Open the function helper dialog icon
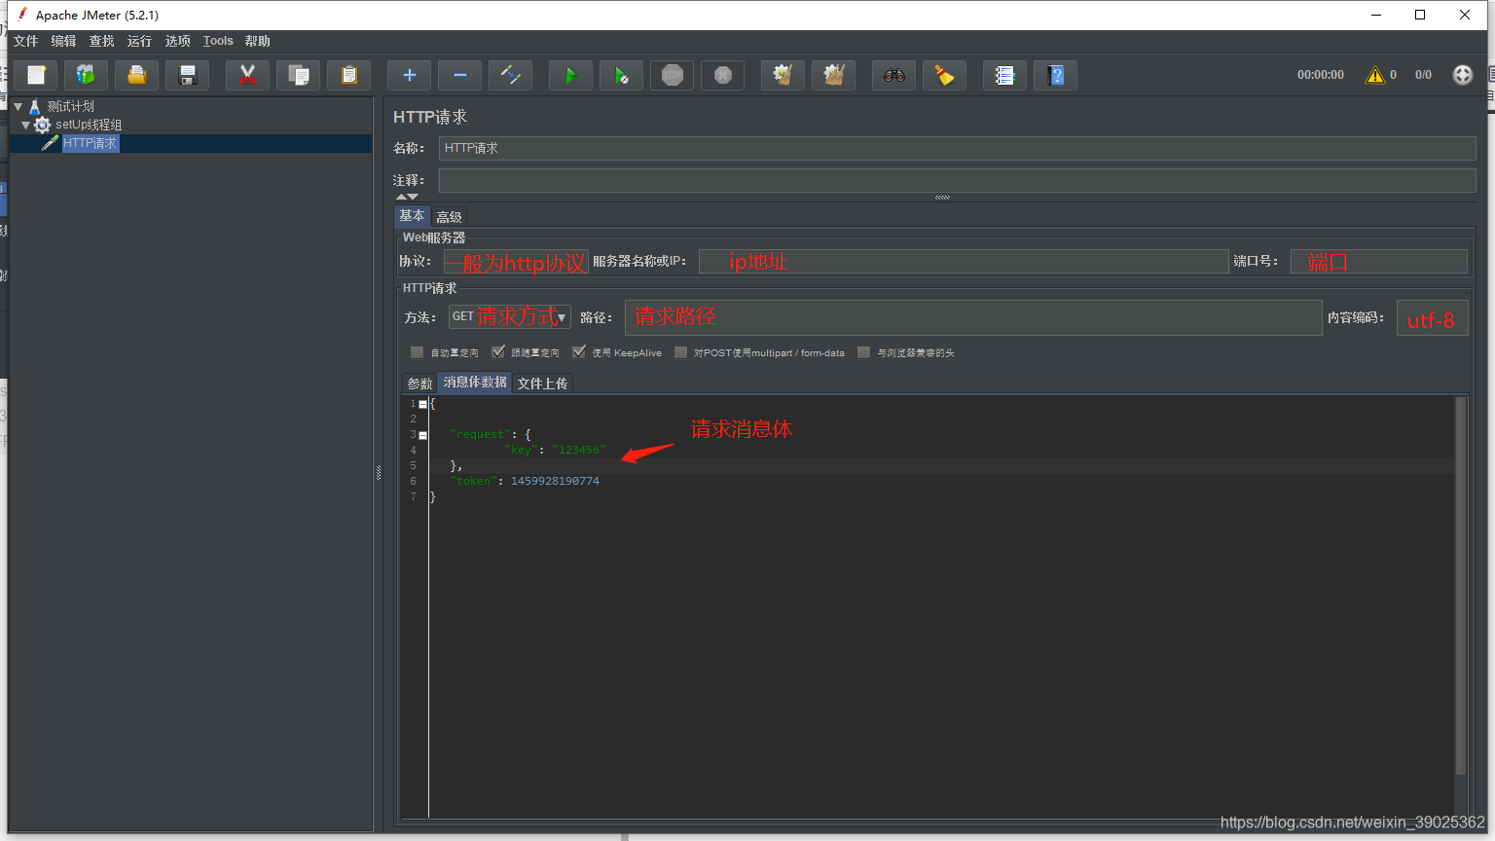The height and width of the screenshot is (841, 1495). pos(1005,75)
